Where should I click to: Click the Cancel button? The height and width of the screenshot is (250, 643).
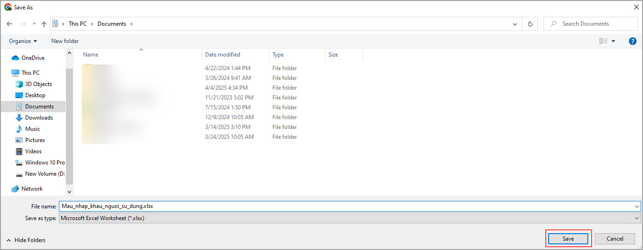(x=615, y=239)
